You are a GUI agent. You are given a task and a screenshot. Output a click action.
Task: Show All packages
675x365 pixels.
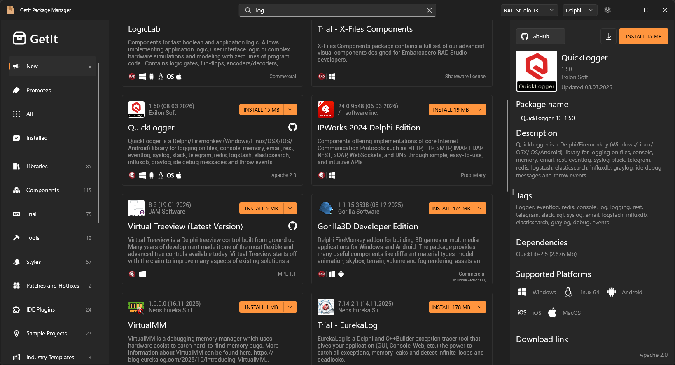coord(52,114)
